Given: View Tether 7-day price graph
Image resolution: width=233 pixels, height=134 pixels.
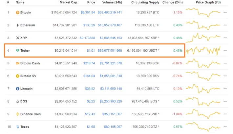Looking at the screenshot, I should tap(203, 51).
